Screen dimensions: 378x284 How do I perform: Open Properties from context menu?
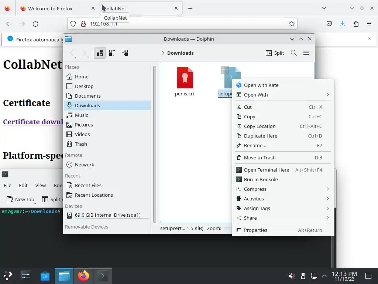tap(283, 230)
